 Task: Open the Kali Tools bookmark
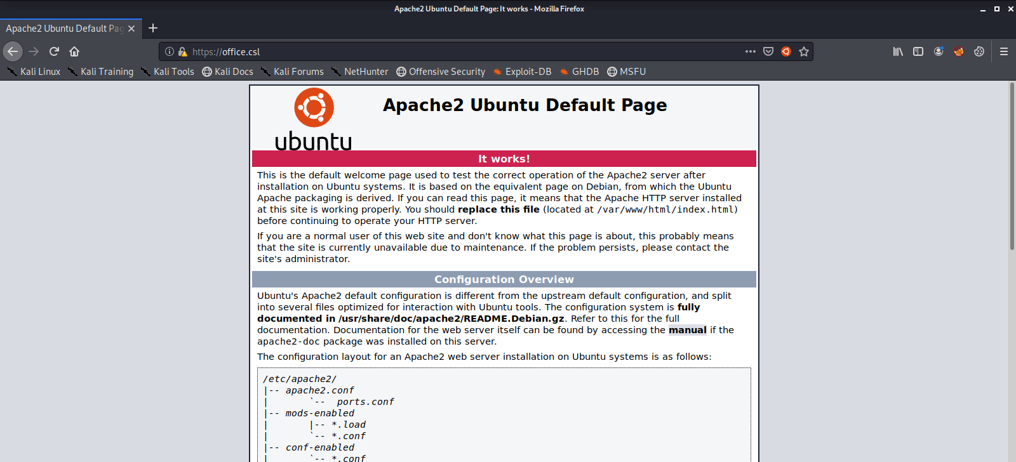167,72
